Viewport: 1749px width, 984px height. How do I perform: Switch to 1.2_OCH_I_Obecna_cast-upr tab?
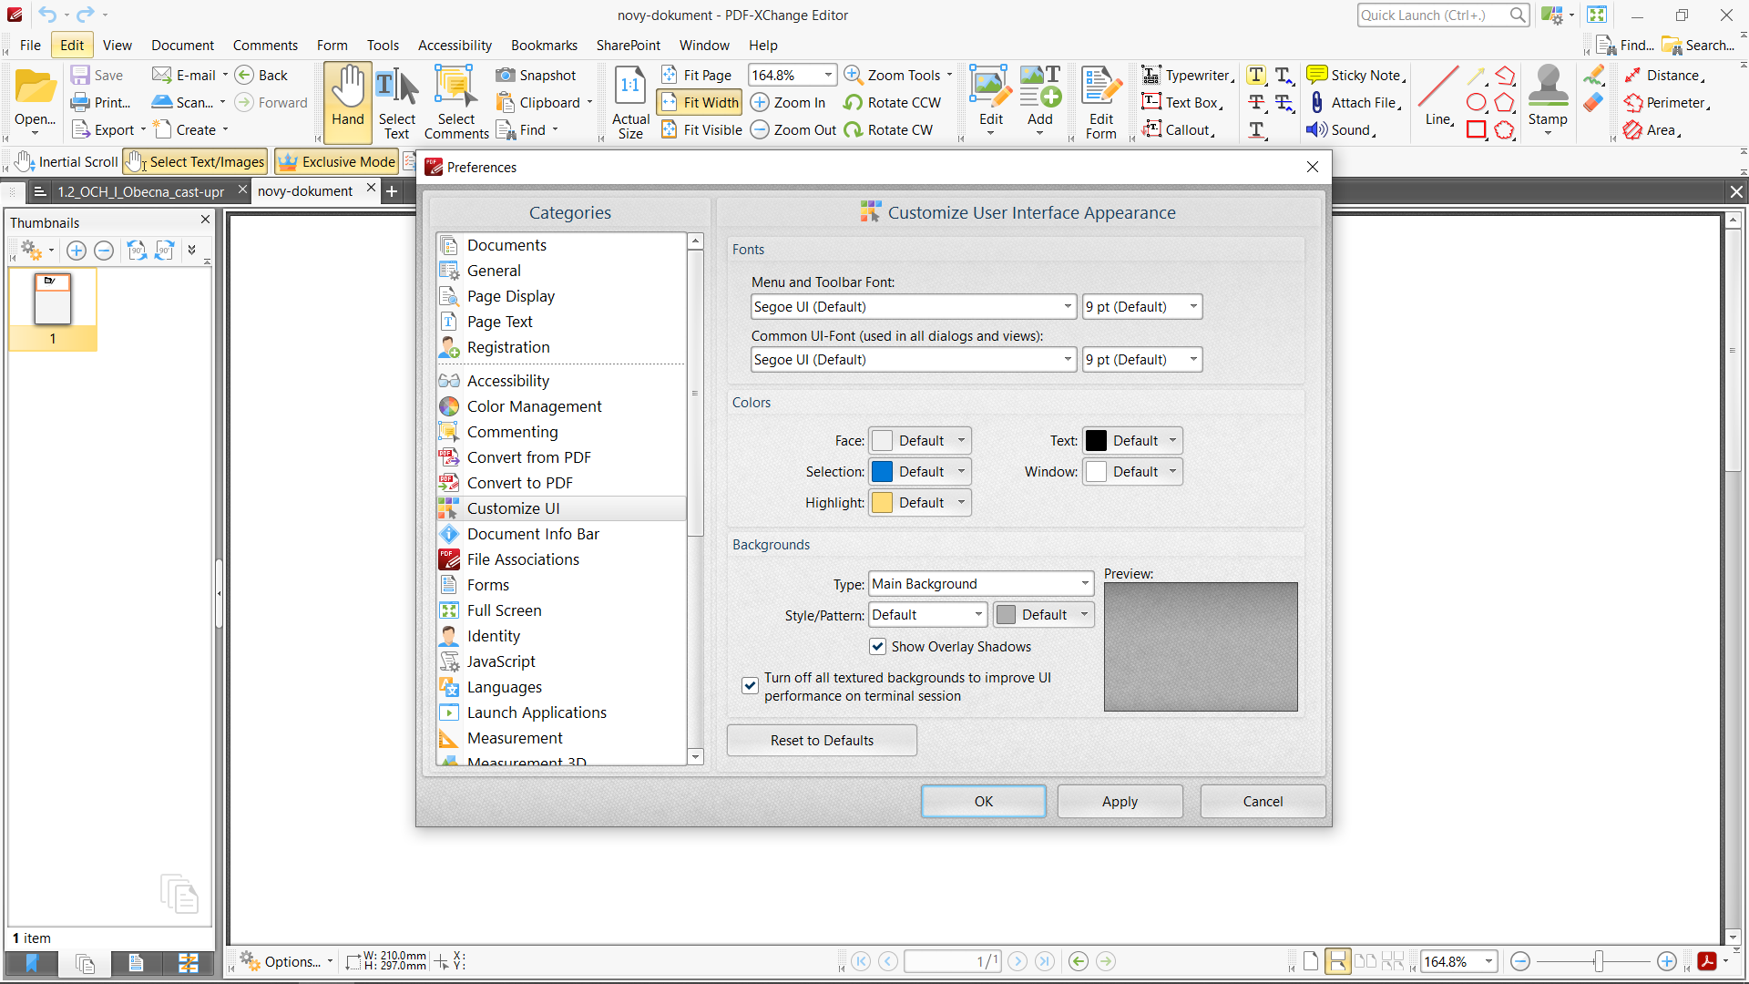point(140,191)
